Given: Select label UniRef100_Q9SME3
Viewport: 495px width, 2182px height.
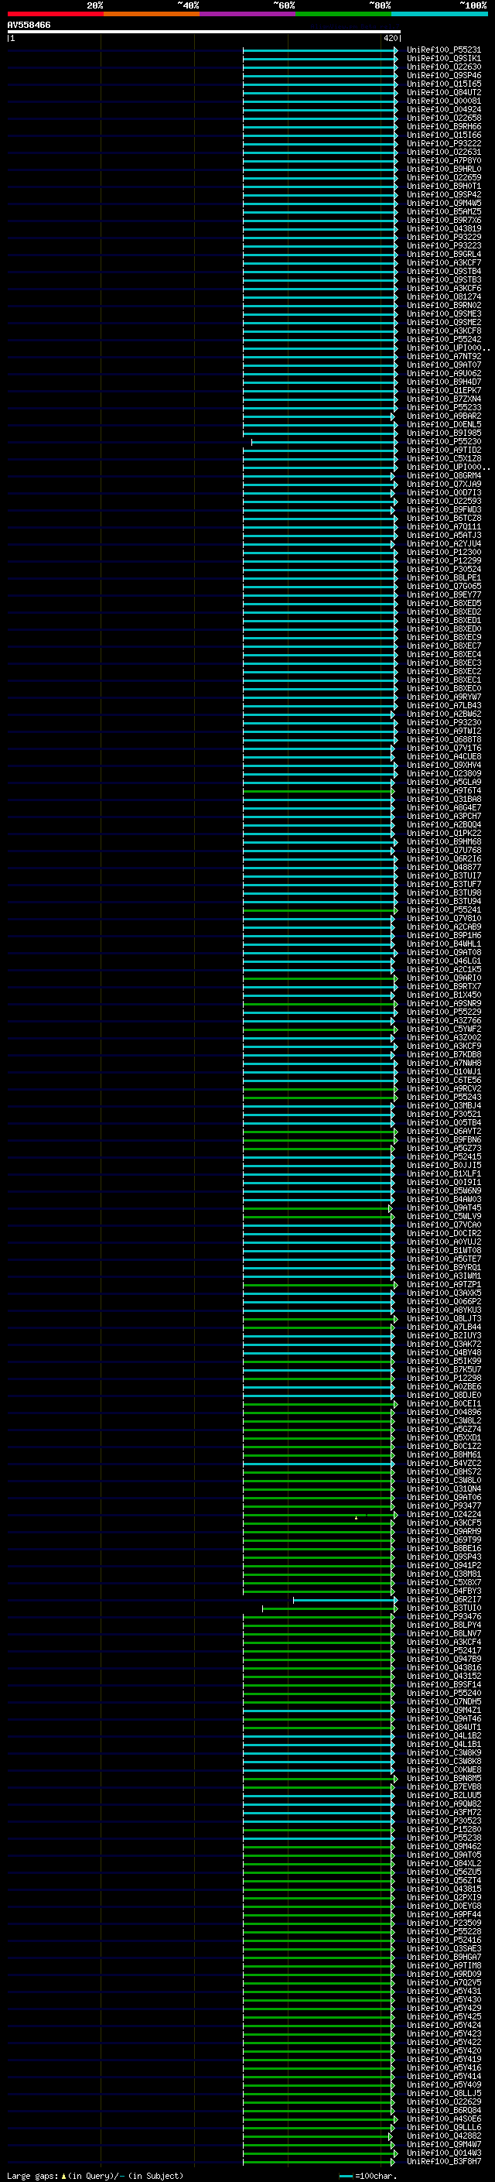Looking at the screenshot, I should 444,314.
